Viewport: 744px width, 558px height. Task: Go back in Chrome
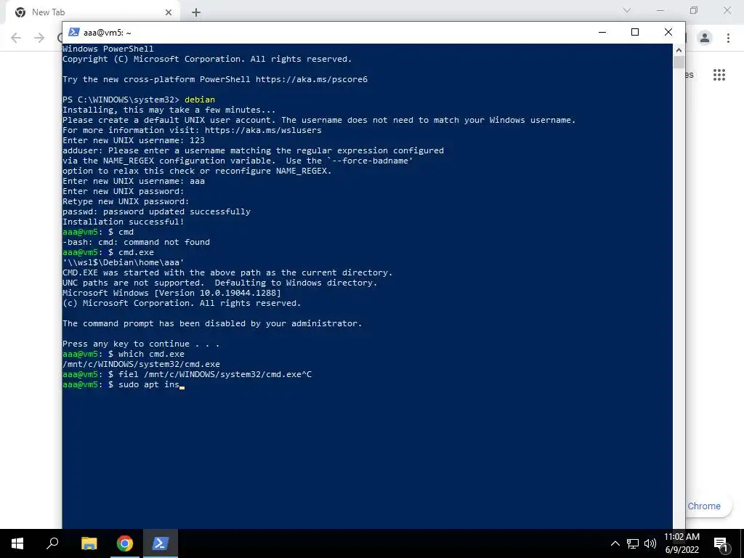click(16, 38)
